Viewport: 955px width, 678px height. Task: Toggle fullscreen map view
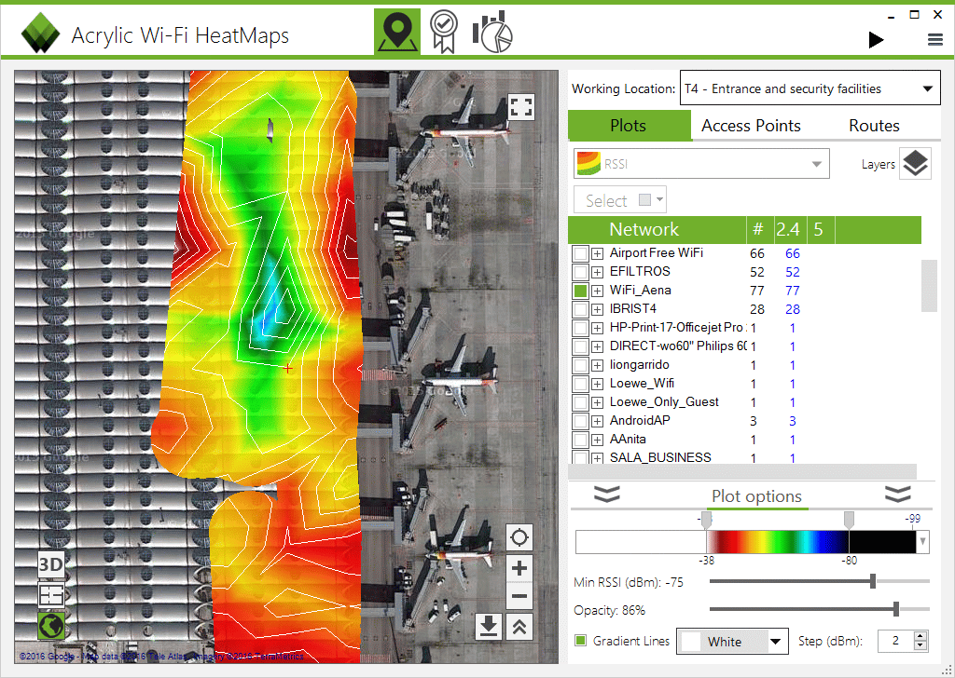[x=521, y=107]
